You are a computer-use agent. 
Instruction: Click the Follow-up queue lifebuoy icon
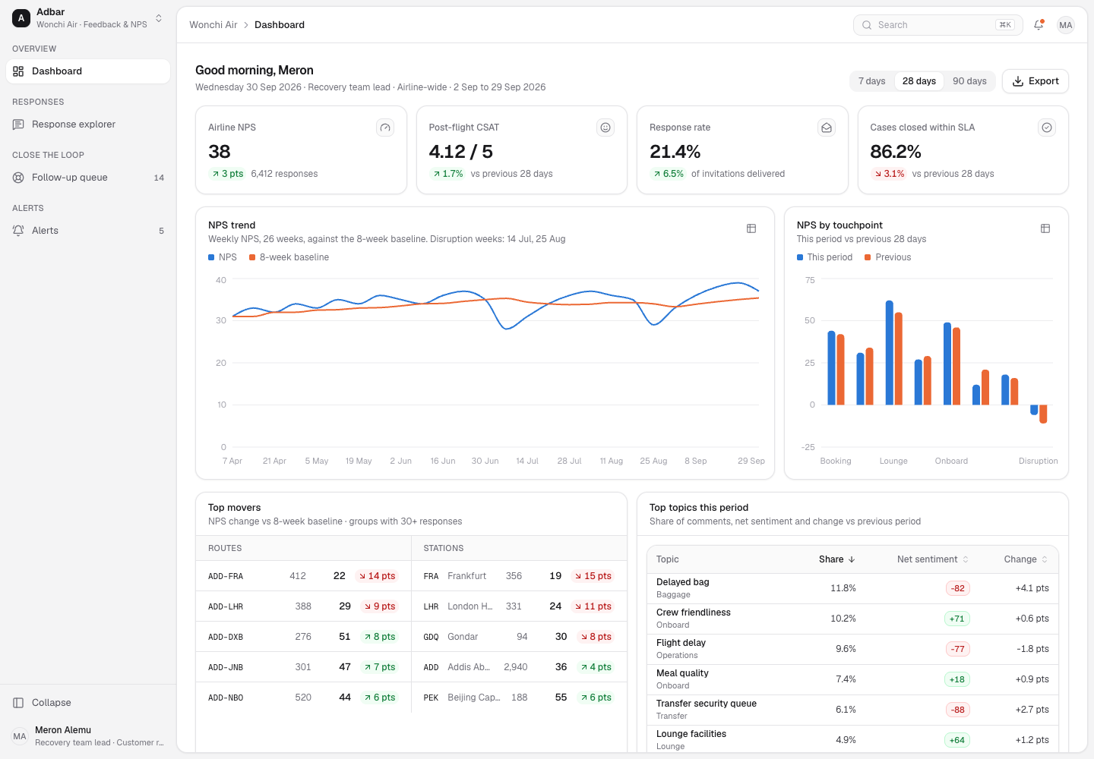pos(18,178)
